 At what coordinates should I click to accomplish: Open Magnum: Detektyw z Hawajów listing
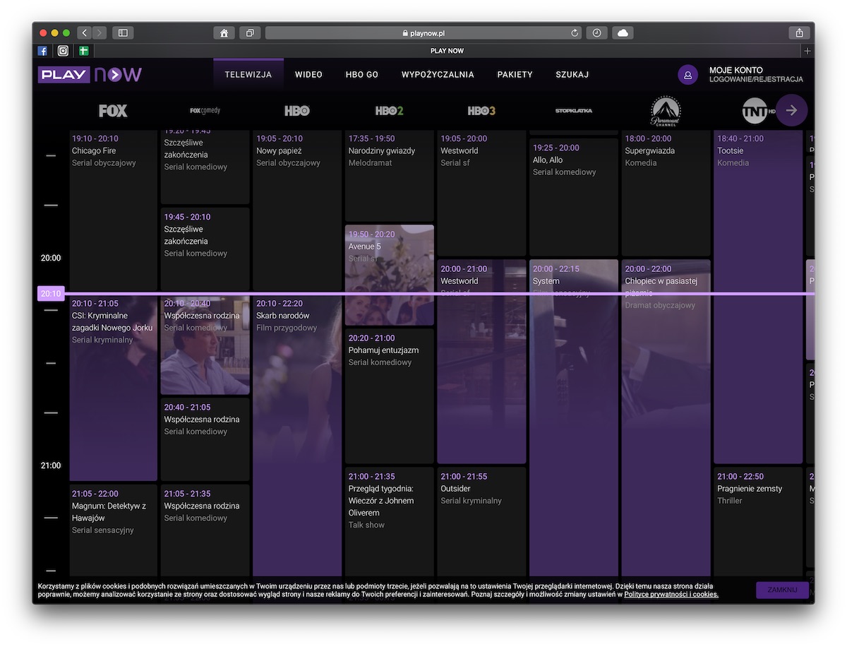pyautogui.click(x=113, y=531)
